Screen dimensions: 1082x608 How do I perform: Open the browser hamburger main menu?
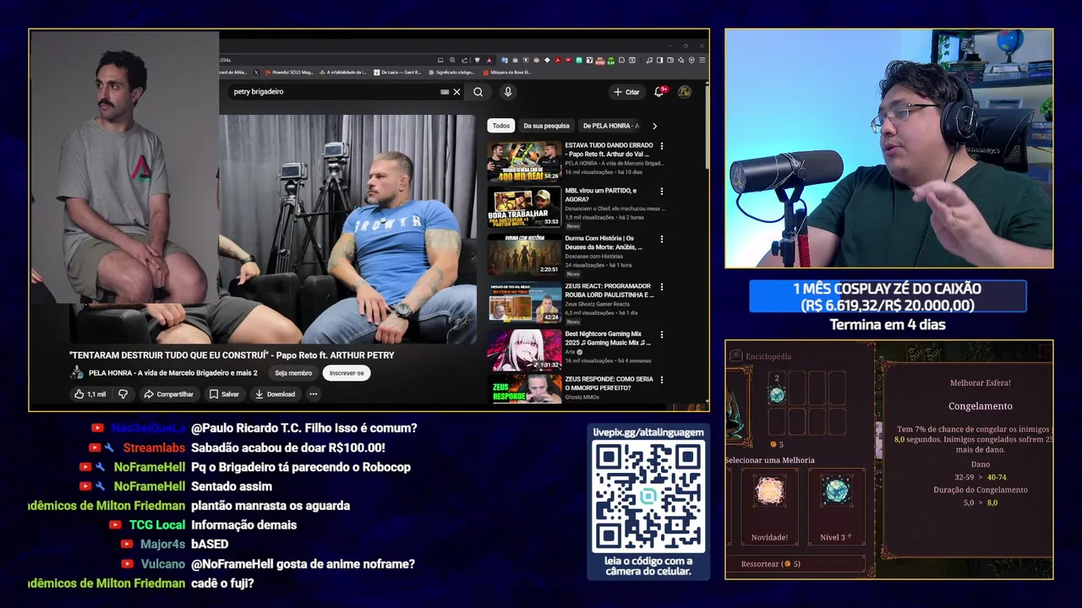tap(702, 60)
